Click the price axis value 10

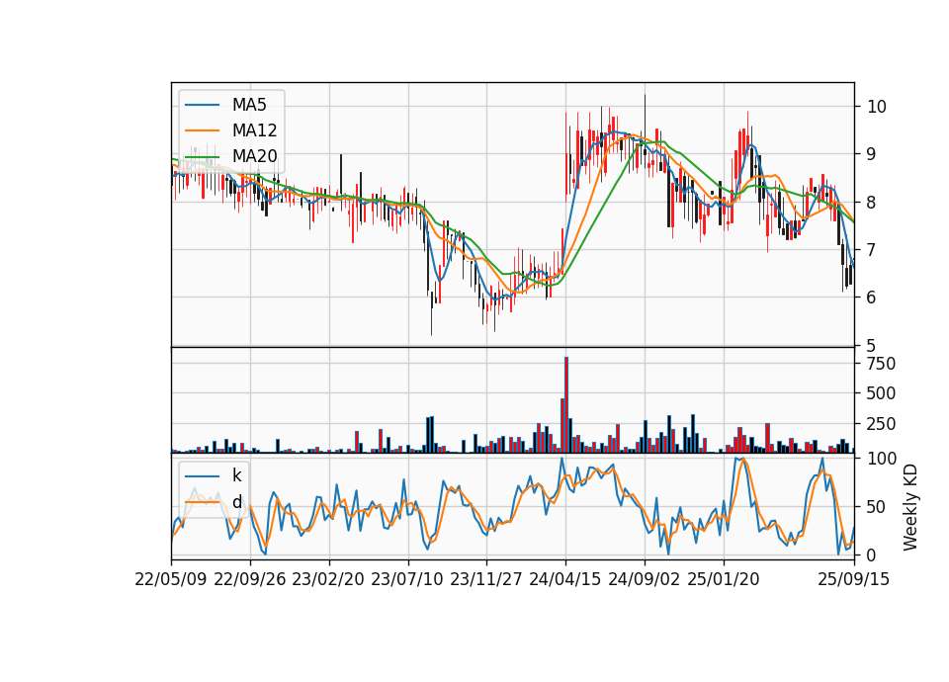877,107
